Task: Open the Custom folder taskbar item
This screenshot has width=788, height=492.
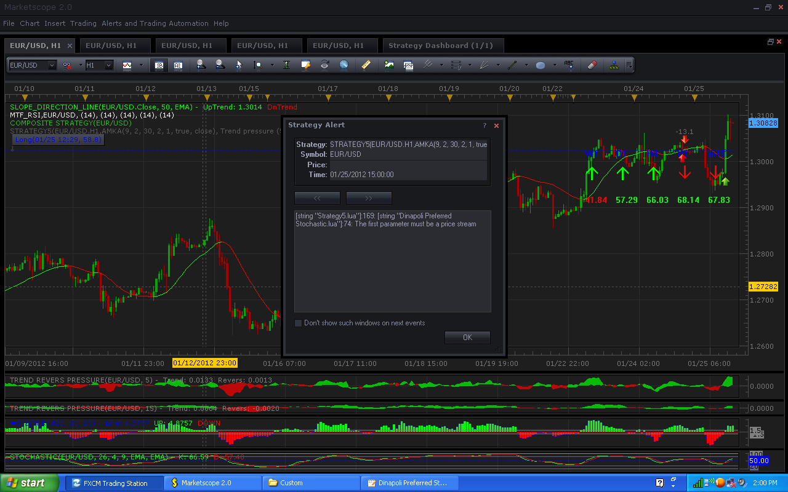Action: (x=311, y=483)
